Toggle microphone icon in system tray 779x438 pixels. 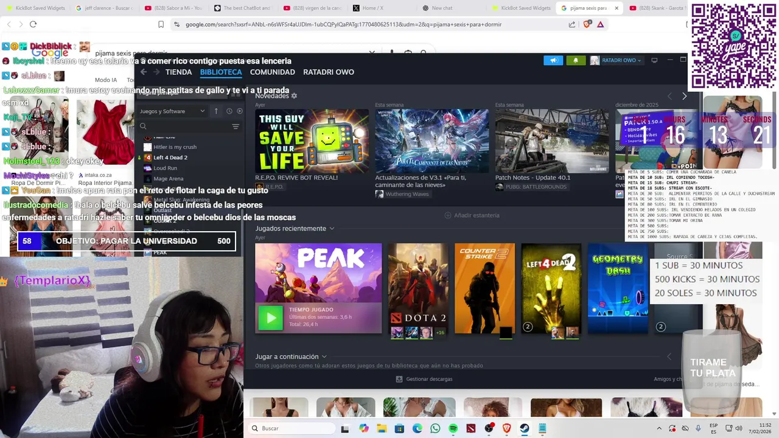click(x=698, y=428)
